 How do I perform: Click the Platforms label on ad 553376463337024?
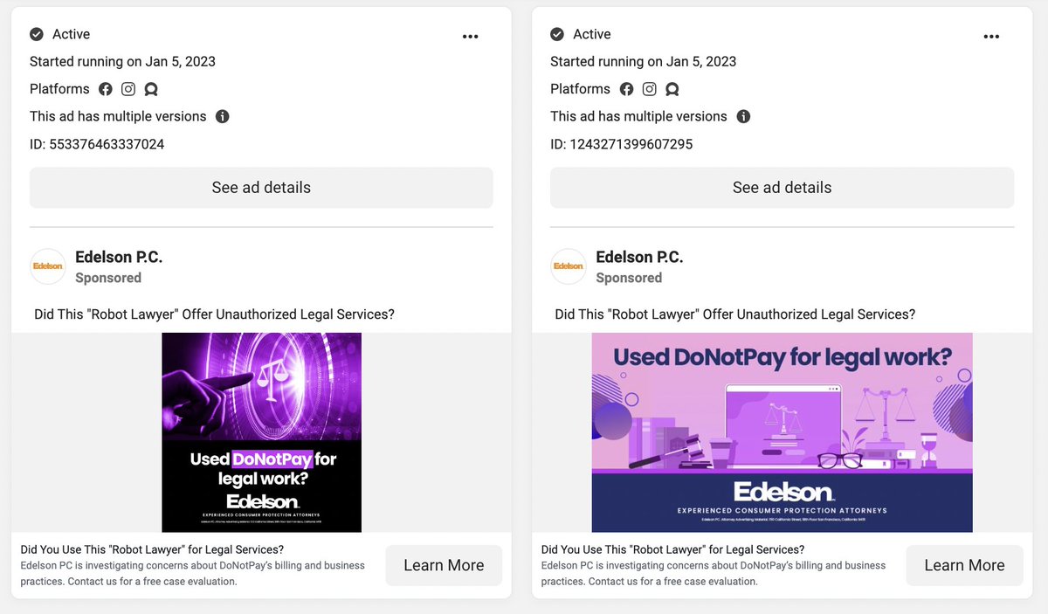pyautogui.click(x=59, y=89)
